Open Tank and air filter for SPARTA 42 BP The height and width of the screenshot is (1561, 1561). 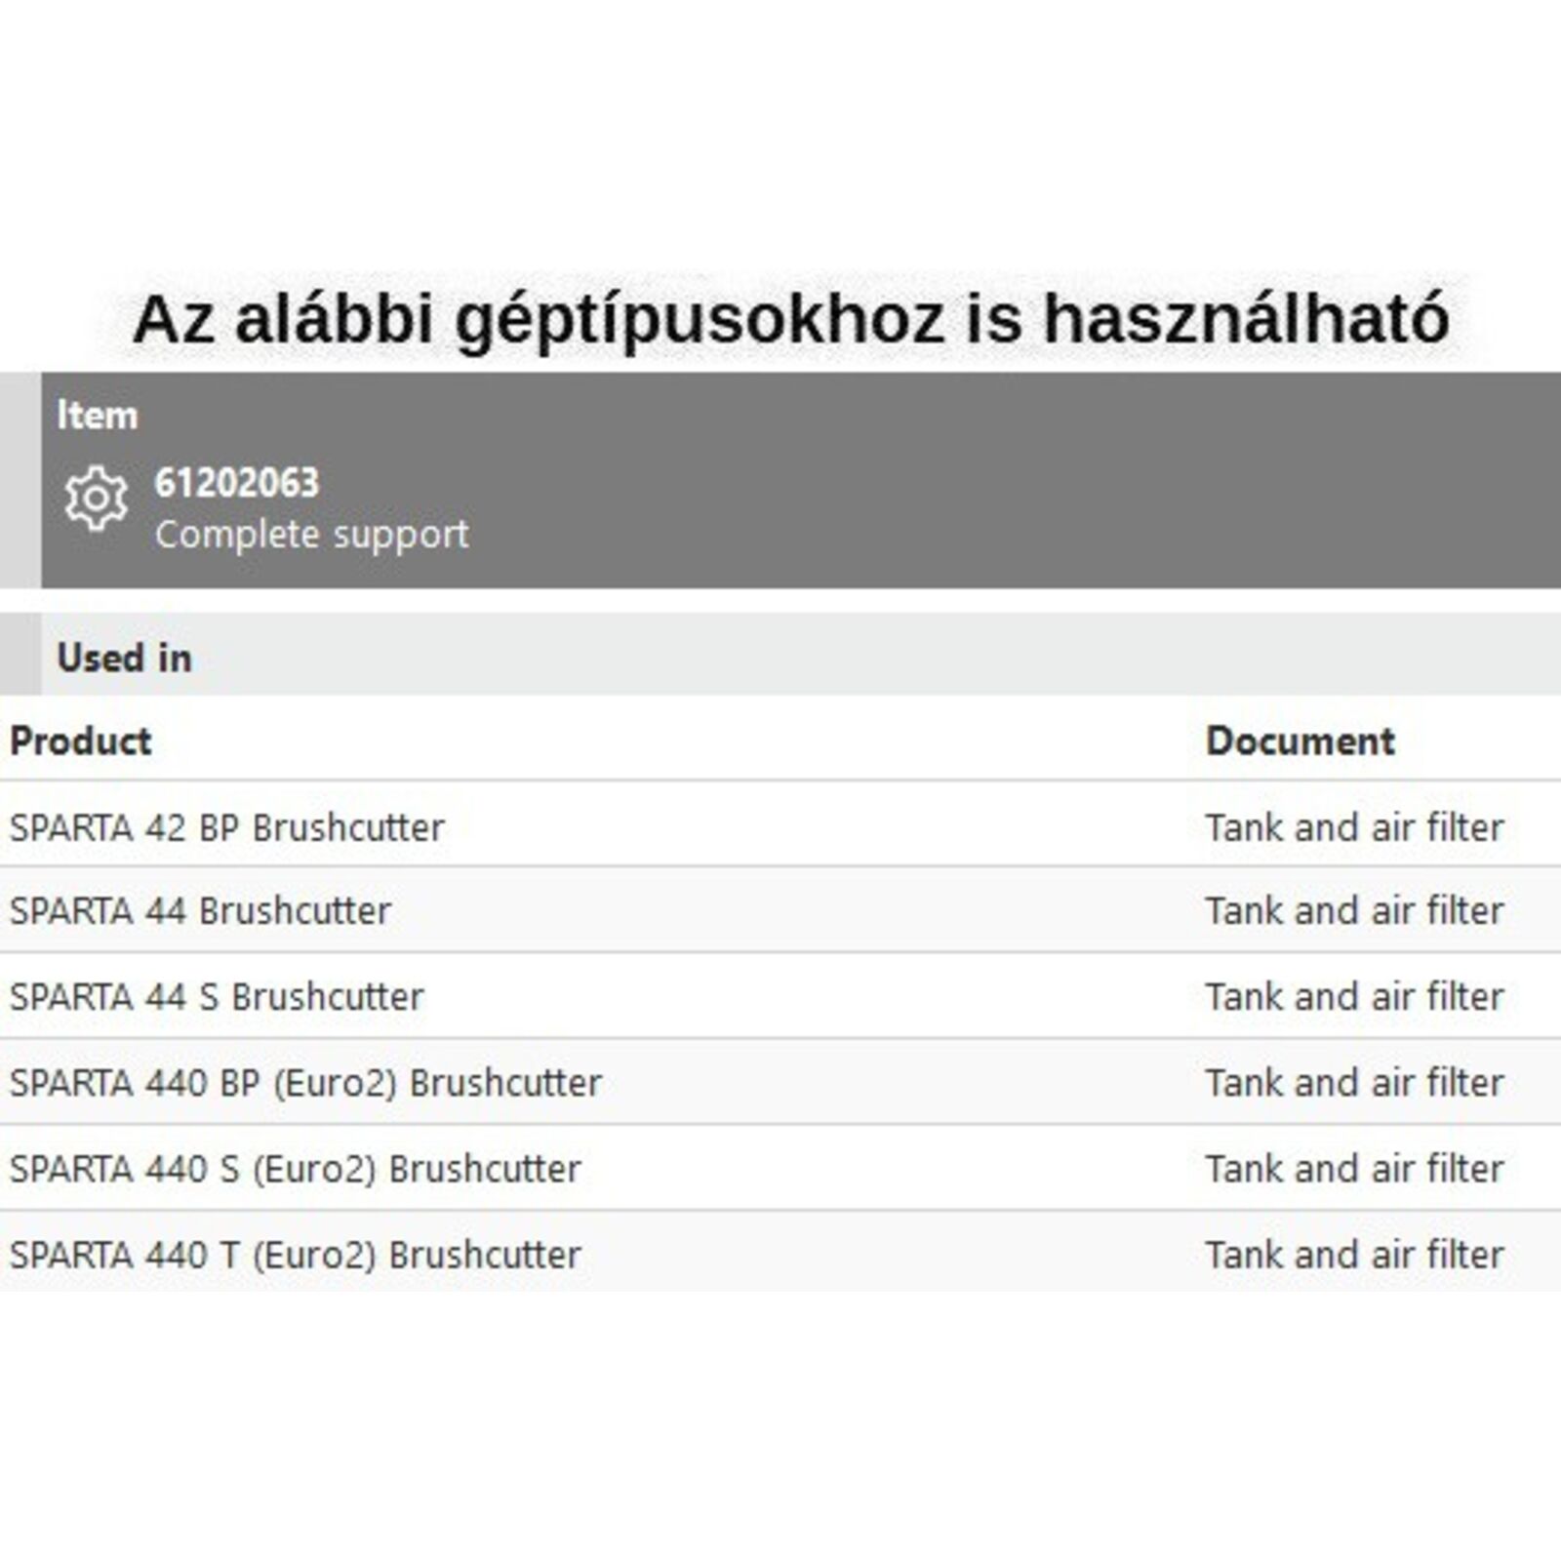(x=1354, y=827)
